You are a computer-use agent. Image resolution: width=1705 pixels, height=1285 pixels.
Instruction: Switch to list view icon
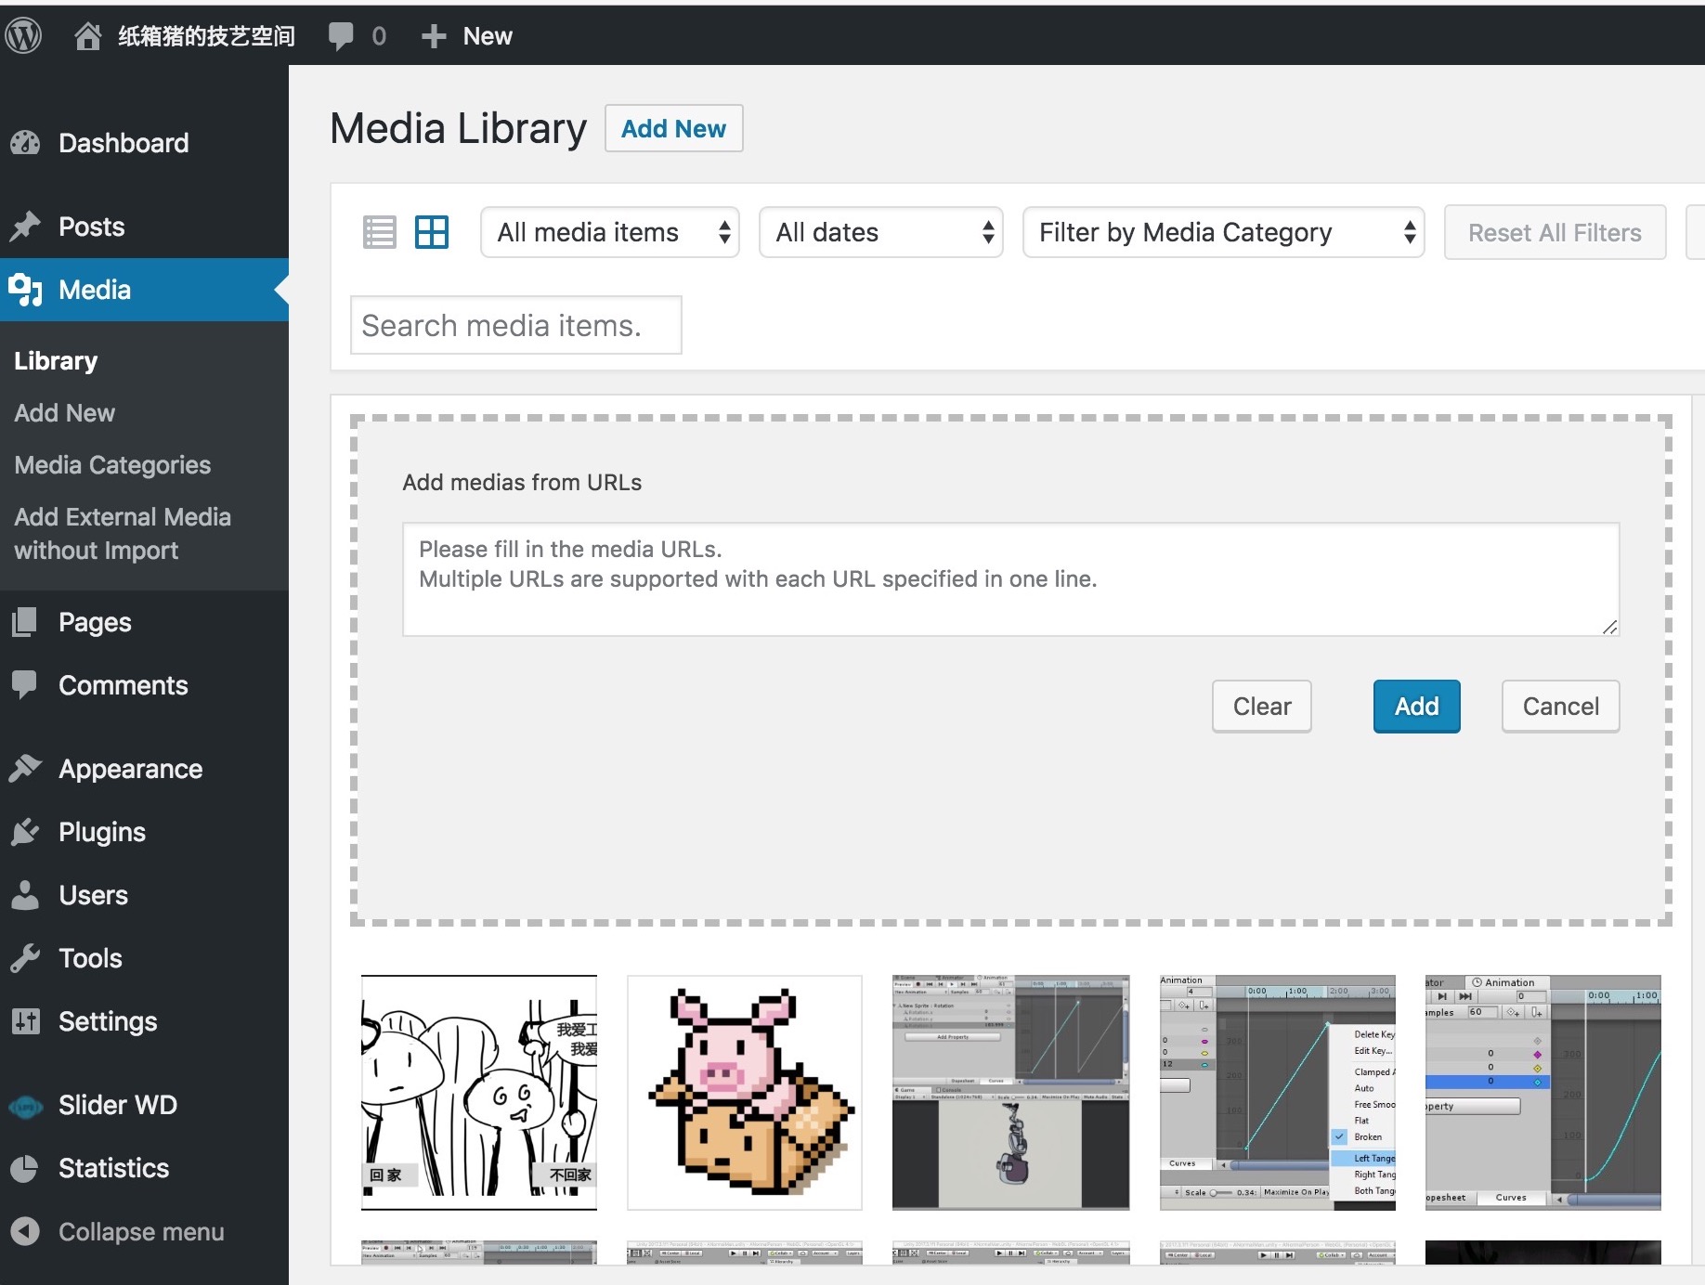(379, 232)
